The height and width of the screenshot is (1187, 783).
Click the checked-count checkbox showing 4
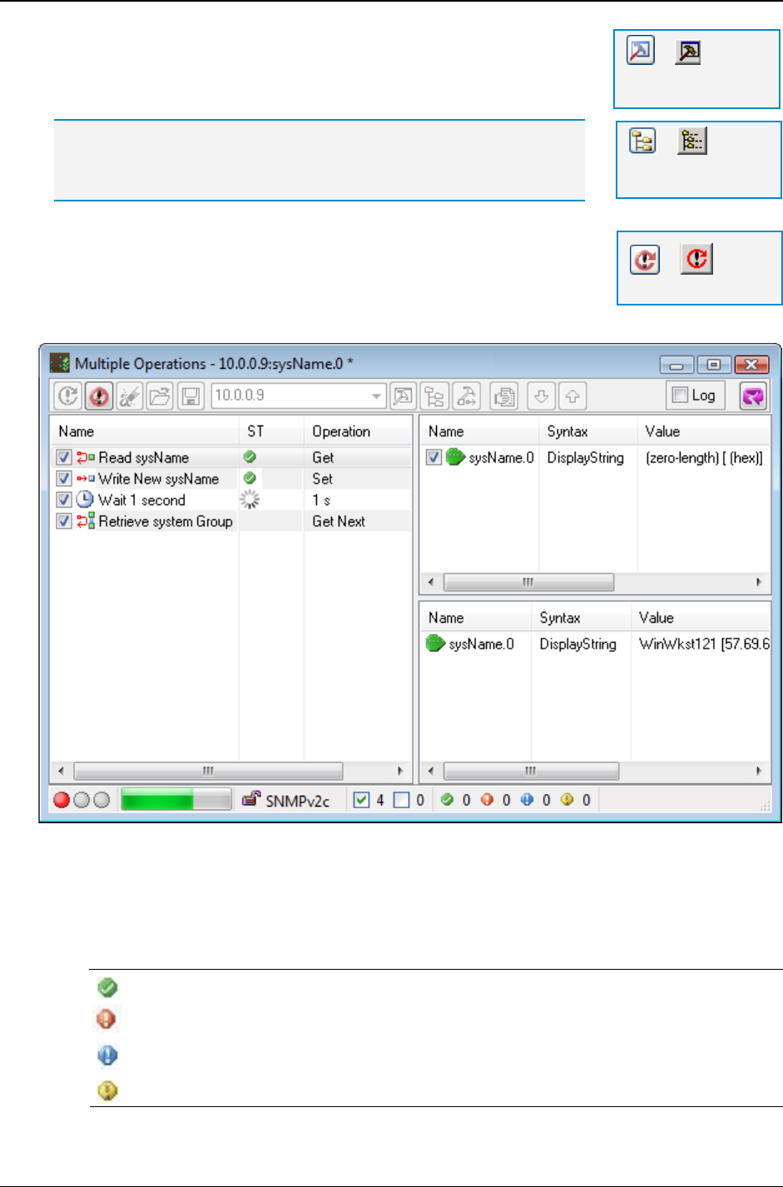(x=361, y=800)
